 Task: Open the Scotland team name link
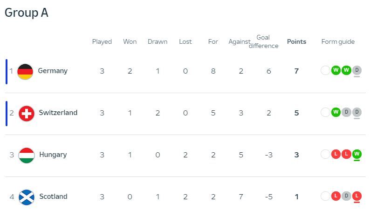pos(54,196)
